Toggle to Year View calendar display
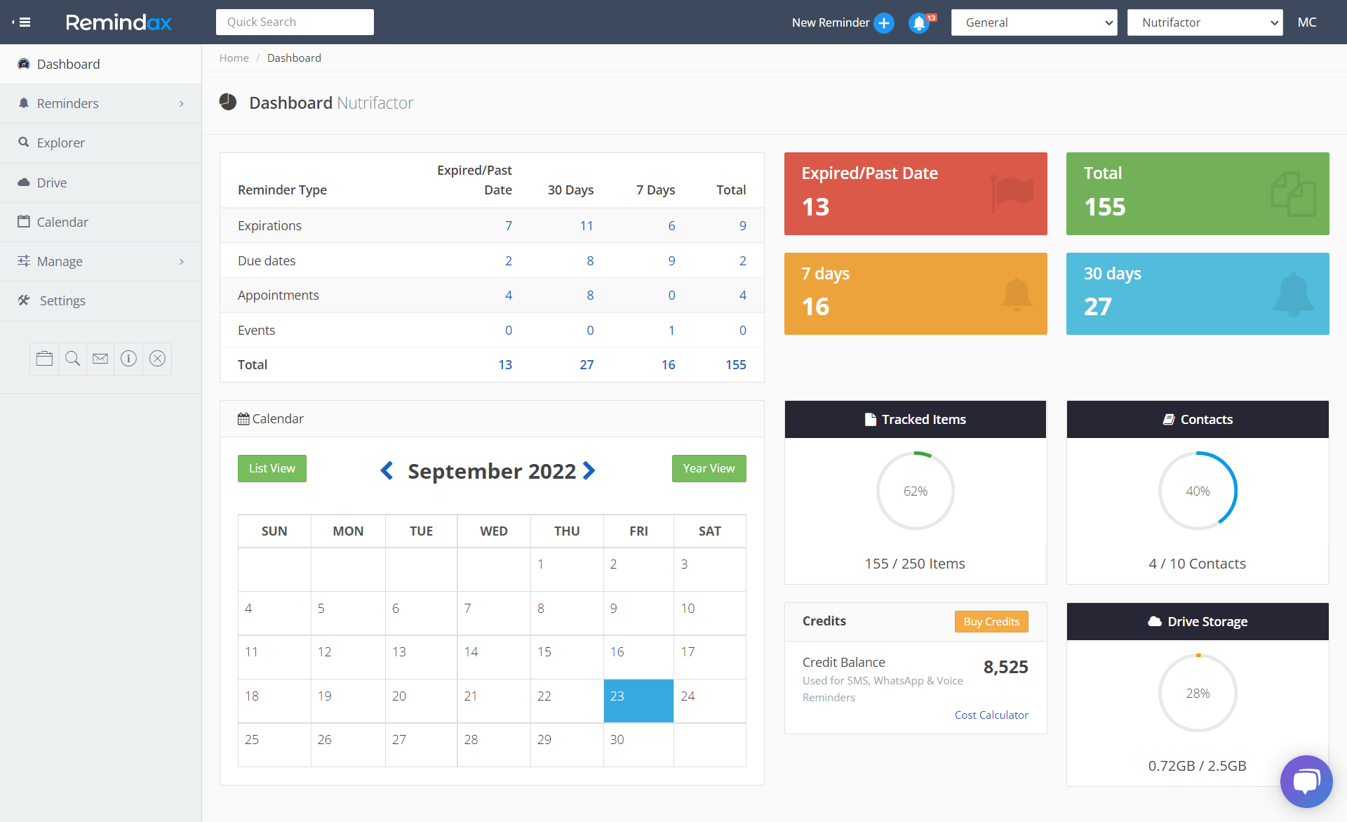This screenshot has height=822, width=1347. click(x=708, y=468)
